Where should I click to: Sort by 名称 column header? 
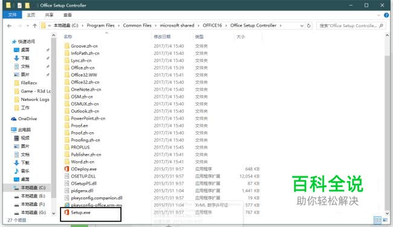tap(68, 37)
